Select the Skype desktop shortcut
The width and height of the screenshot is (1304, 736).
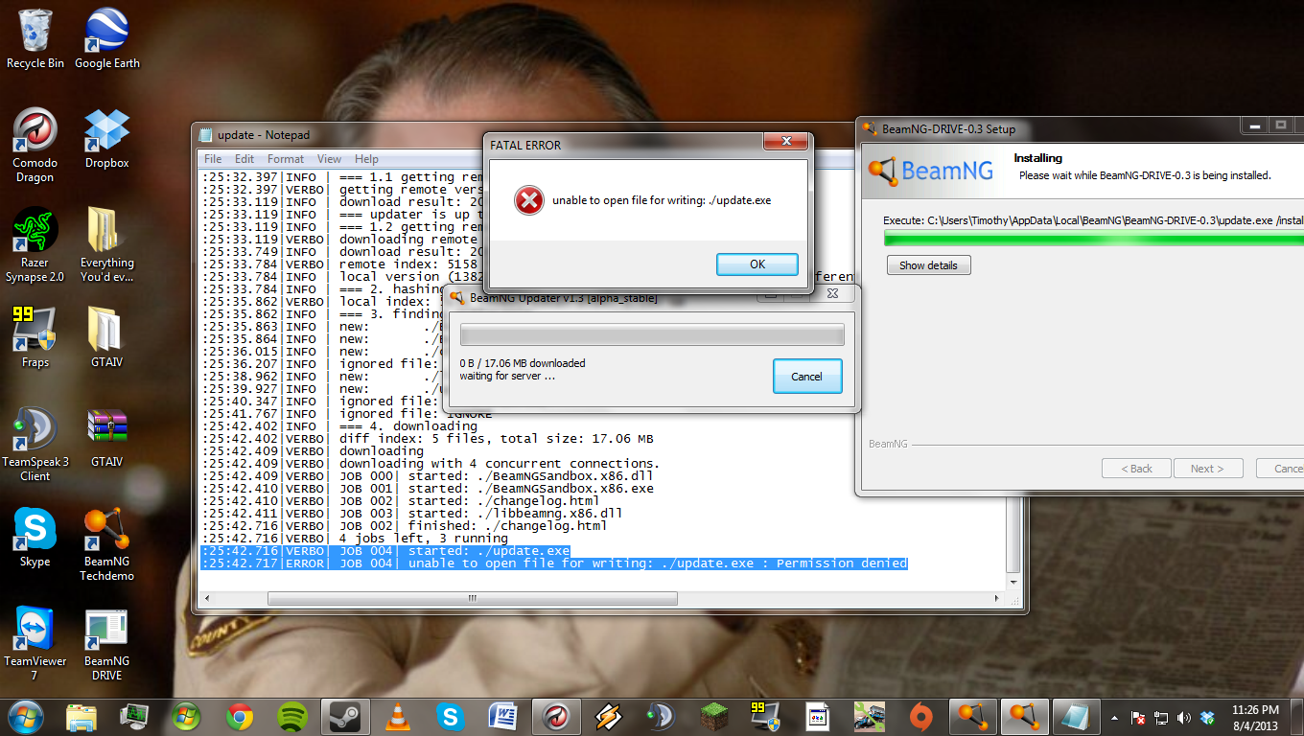tap(35, 538)
